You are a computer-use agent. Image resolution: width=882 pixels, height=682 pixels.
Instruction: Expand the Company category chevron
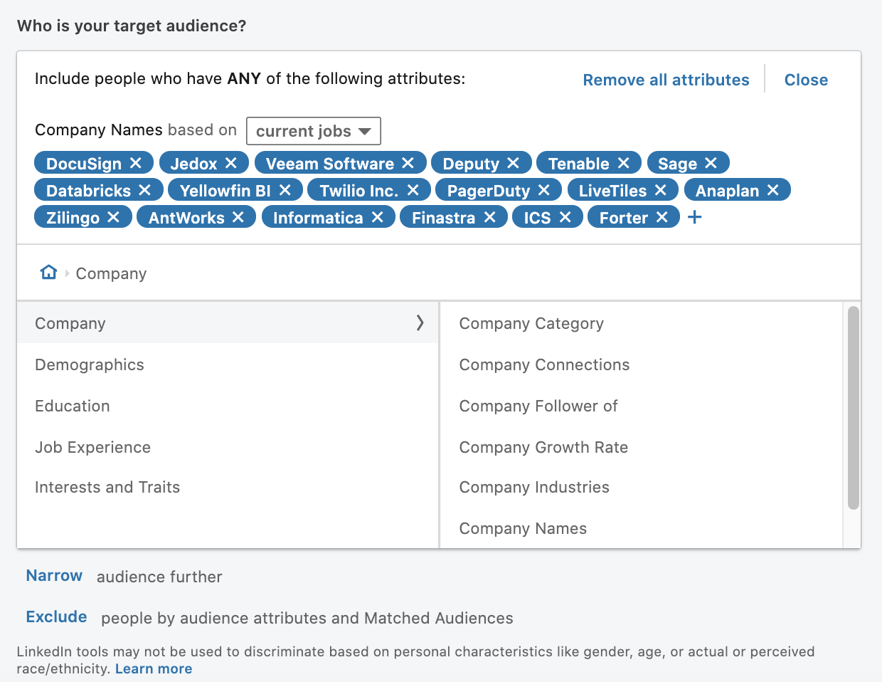pos(420,323)
